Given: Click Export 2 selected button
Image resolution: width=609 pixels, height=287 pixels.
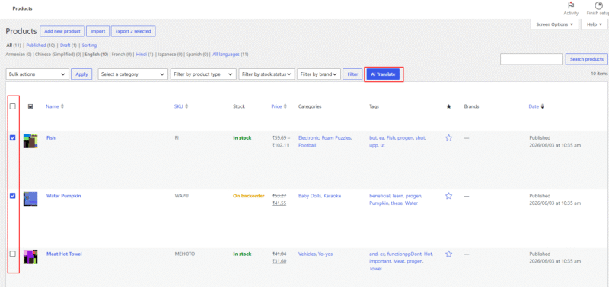Looking at the screenshot, I should pyautogui.click(x=134, y=31).
